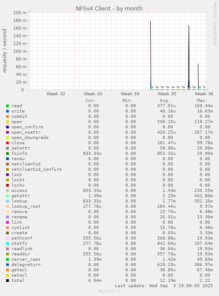Screen dimensions: 219x296
Task: Click the Max column header
Action: tap(202, 101)
